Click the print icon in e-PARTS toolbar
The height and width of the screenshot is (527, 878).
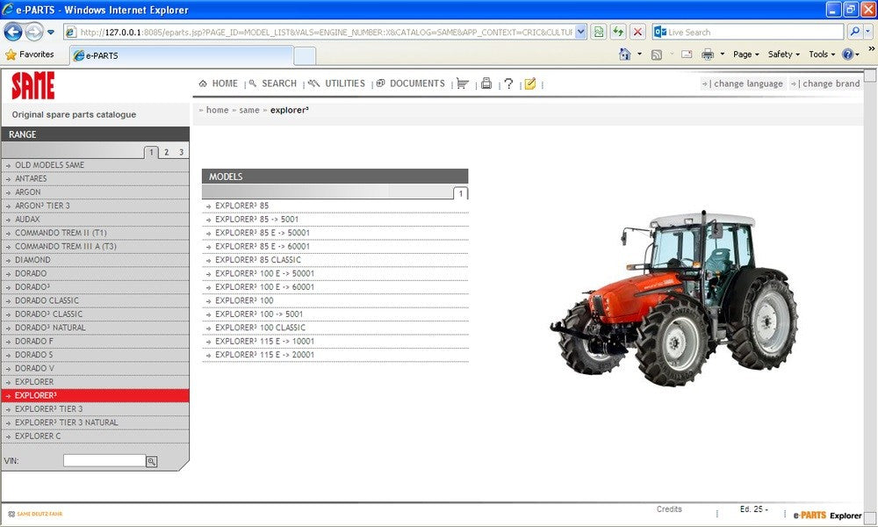(x=486, y=83)
